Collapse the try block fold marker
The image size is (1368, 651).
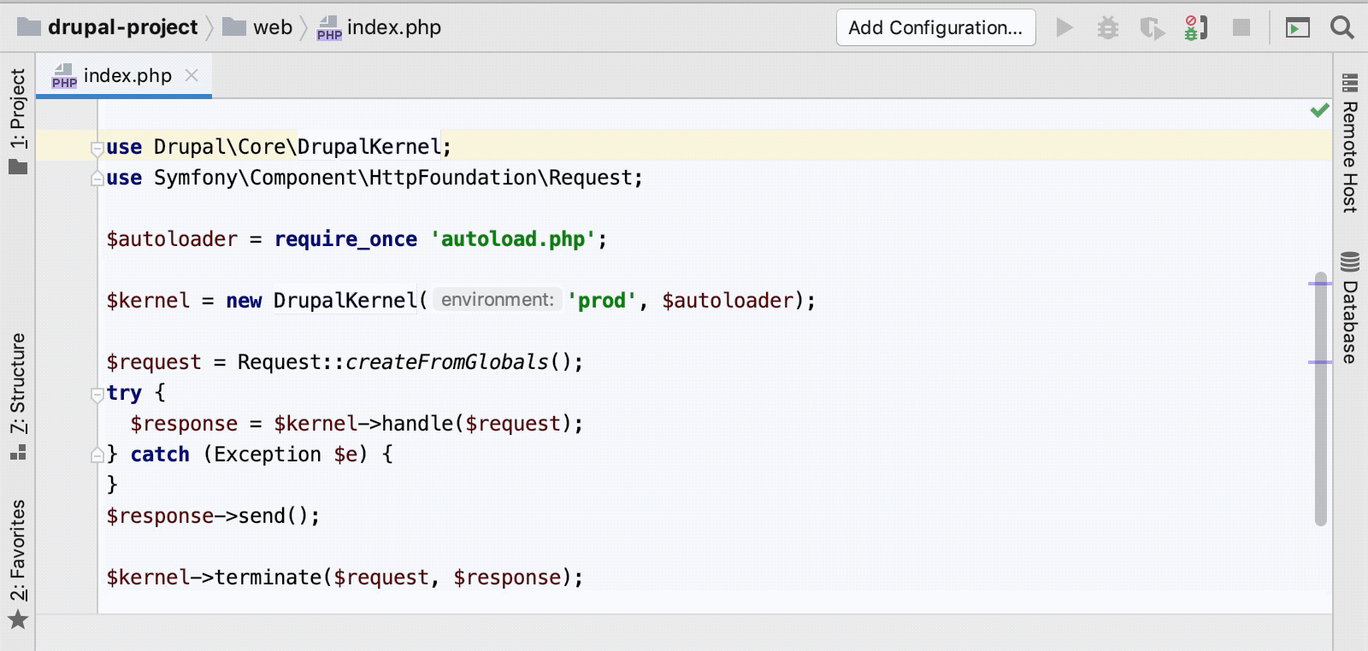97,394
